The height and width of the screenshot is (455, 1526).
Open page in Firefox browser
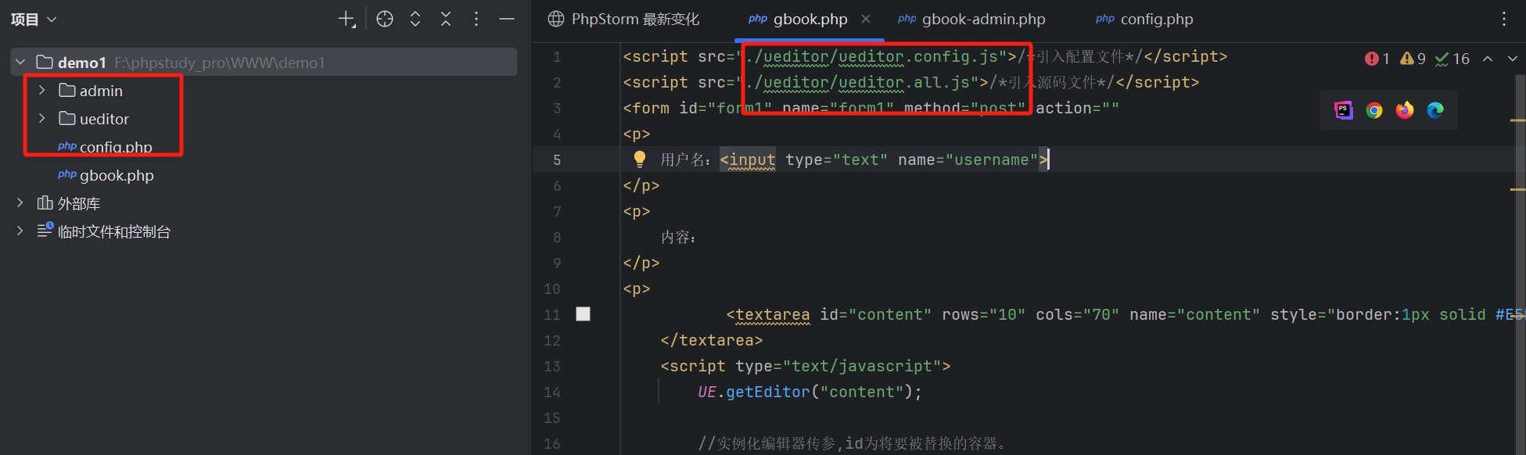click(1405, 110)
